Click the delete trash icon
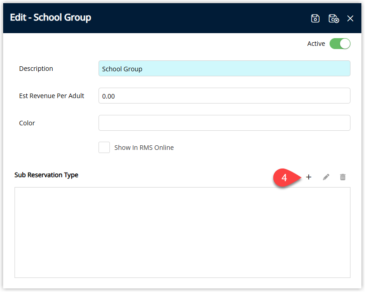The height and width of the screenshot is (292, 365). (x=343, y=177)
